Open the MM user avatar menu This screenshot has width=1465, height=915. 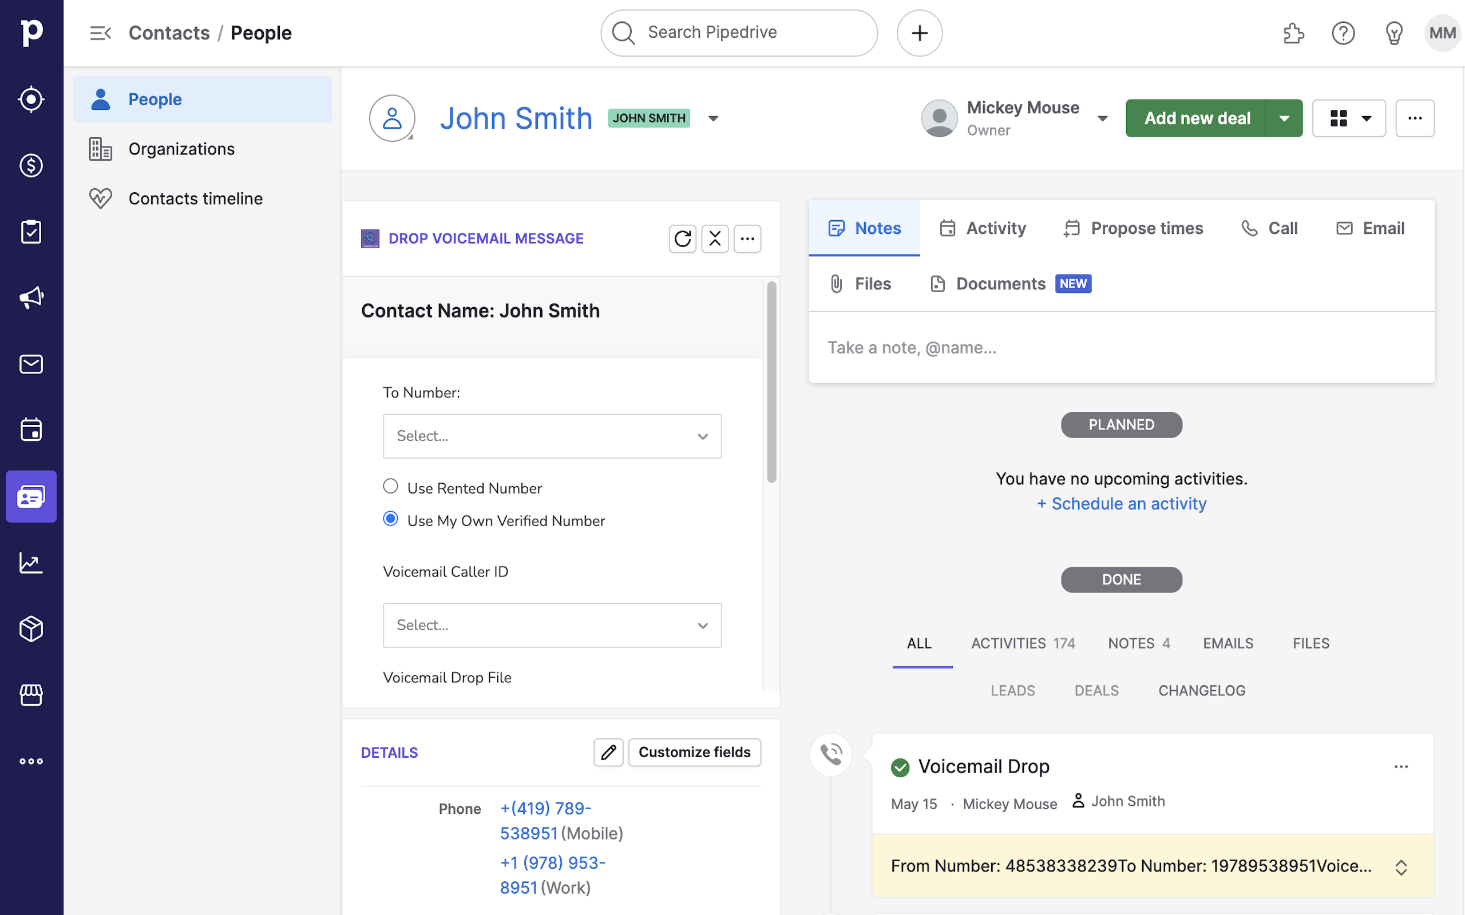[x=1443, y=33]
